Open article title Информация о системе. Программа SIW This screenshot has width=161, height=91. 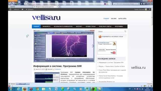pyautogui.click(x=58, y=66)
